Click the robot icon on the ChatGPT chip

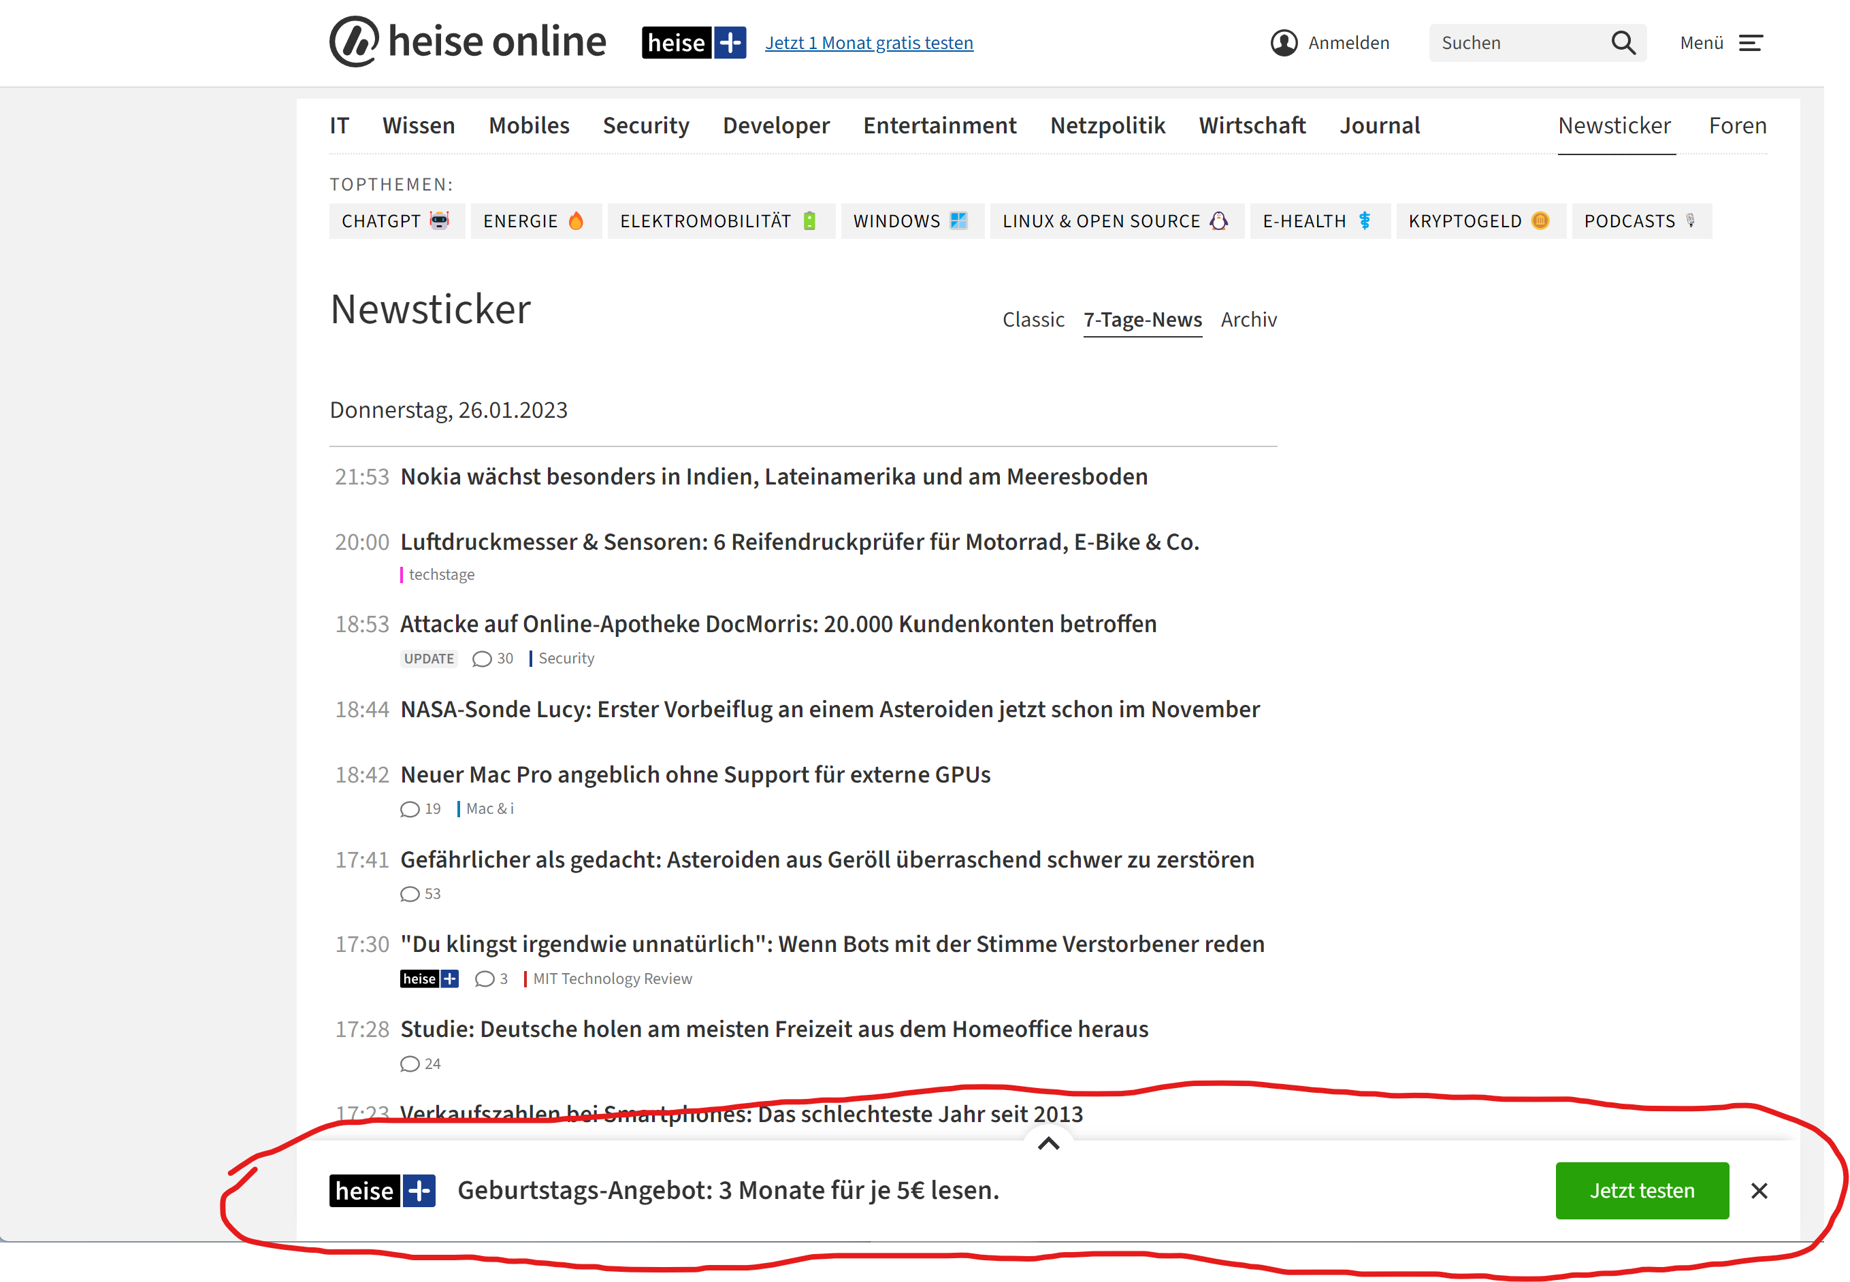click(x=438, y=220)
